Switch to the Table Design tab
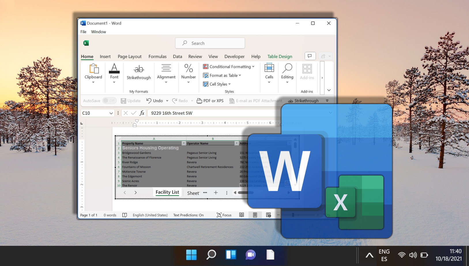The width and height of the screenshot is (469, 266). pyautogui.click(x=279, y=56)
